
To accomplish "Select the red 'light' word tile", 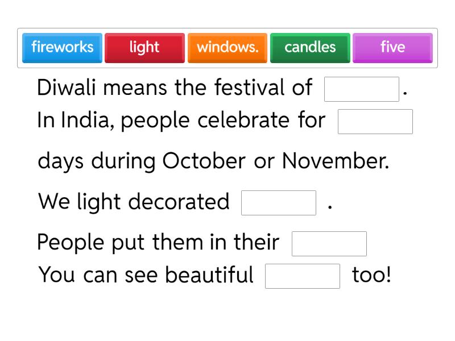I will (144, 48).
